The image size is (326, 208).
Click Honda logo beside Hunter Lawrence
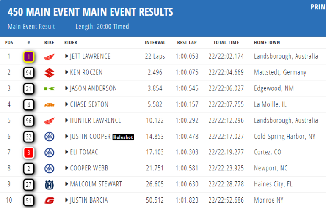pyautogui.click(x=50, y=121)
